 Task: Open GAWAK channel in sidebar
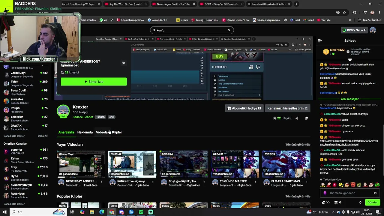pyautogui.click(x=25, y=127)
